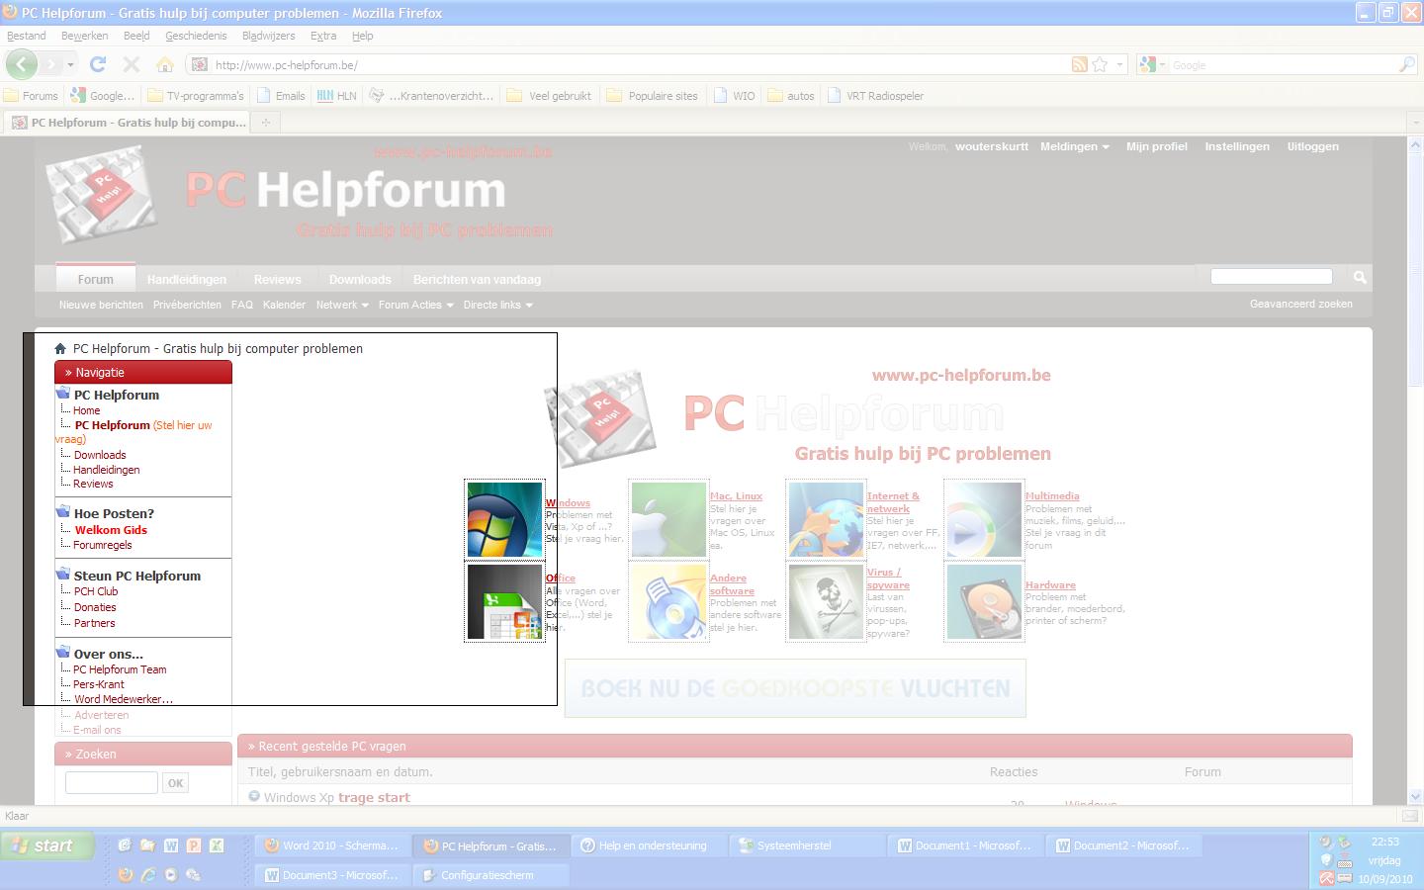This screenshot has width=1424, height=890.
Task: Open the Mac, Linux apple icon
Action: point(668,519)
